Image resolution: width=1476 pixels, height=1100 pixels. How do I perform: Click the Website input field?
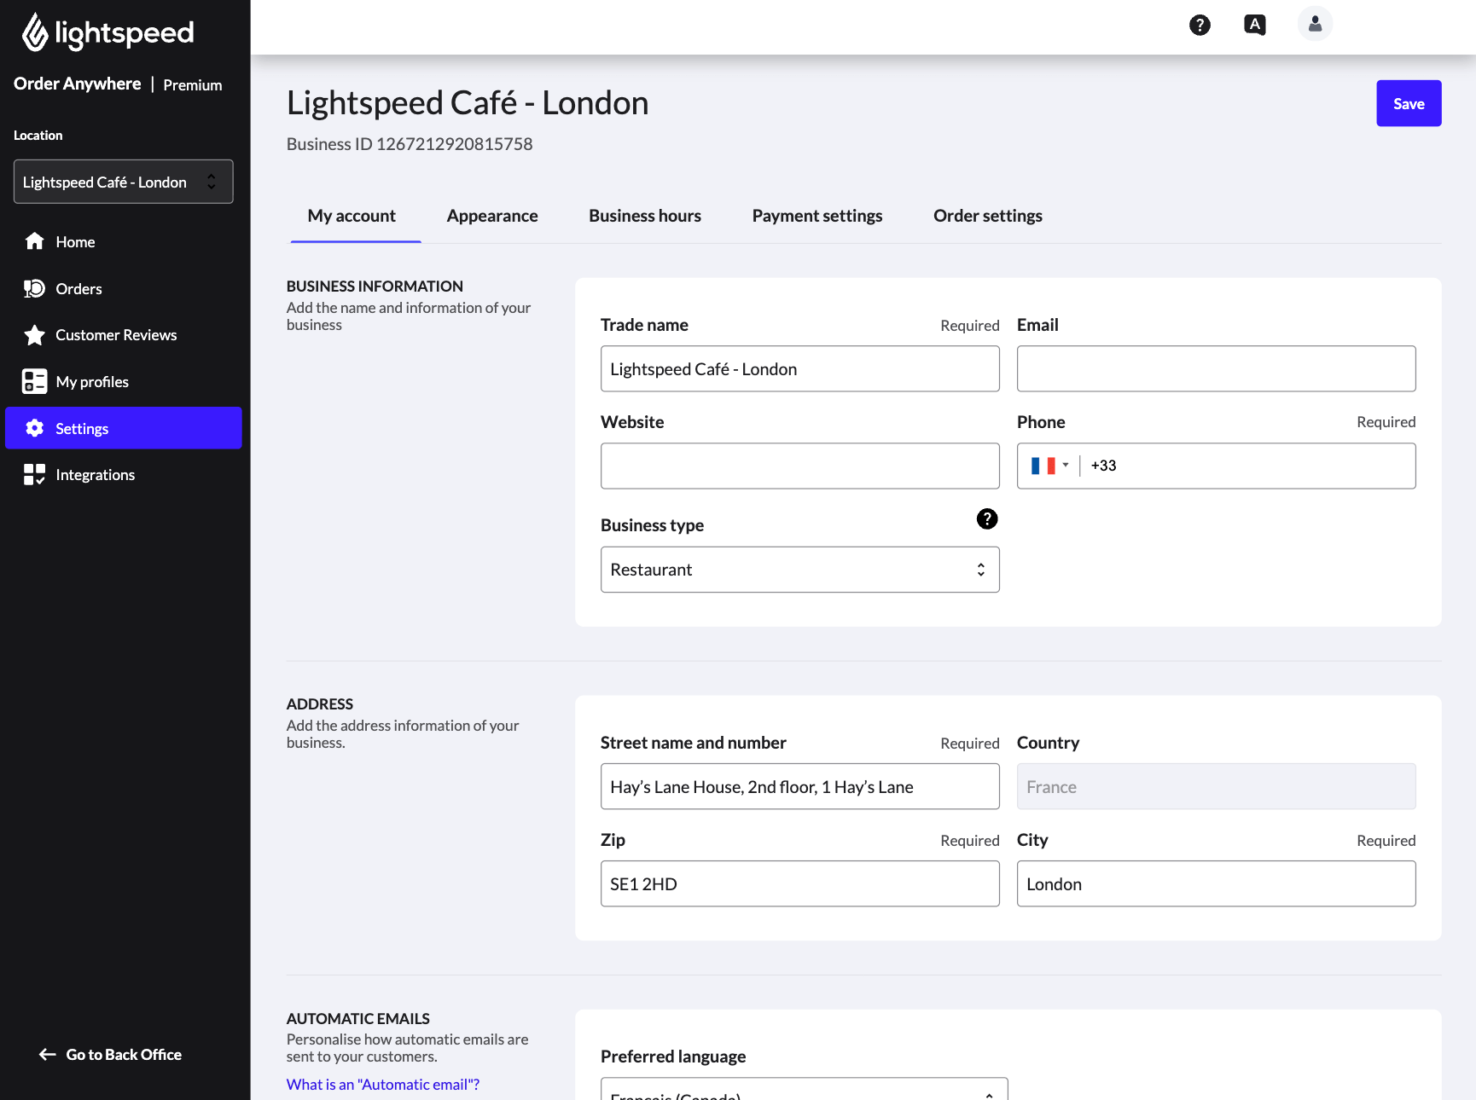click(800, 466)
